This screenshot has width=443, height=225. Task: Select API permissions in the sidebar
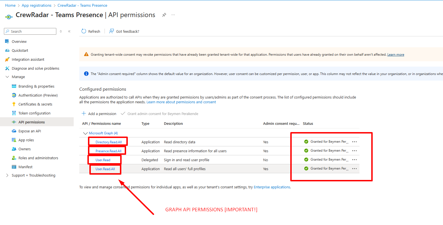pos(32,122)
